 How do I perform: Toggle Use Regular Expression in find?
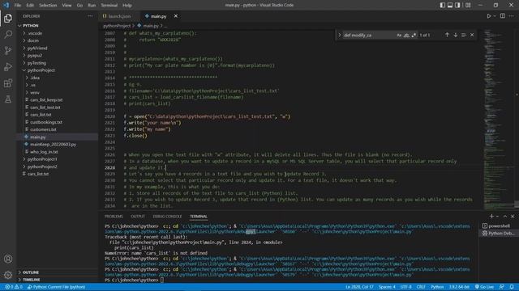coord(414,35)
